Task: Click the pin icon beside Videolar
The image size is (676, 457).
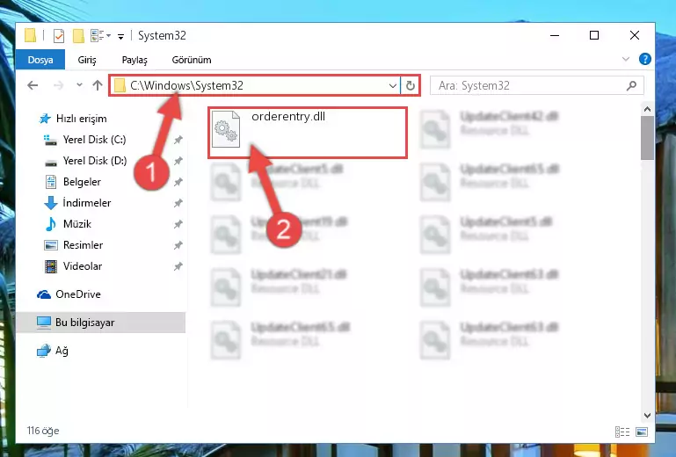Action: coord(178,266)
